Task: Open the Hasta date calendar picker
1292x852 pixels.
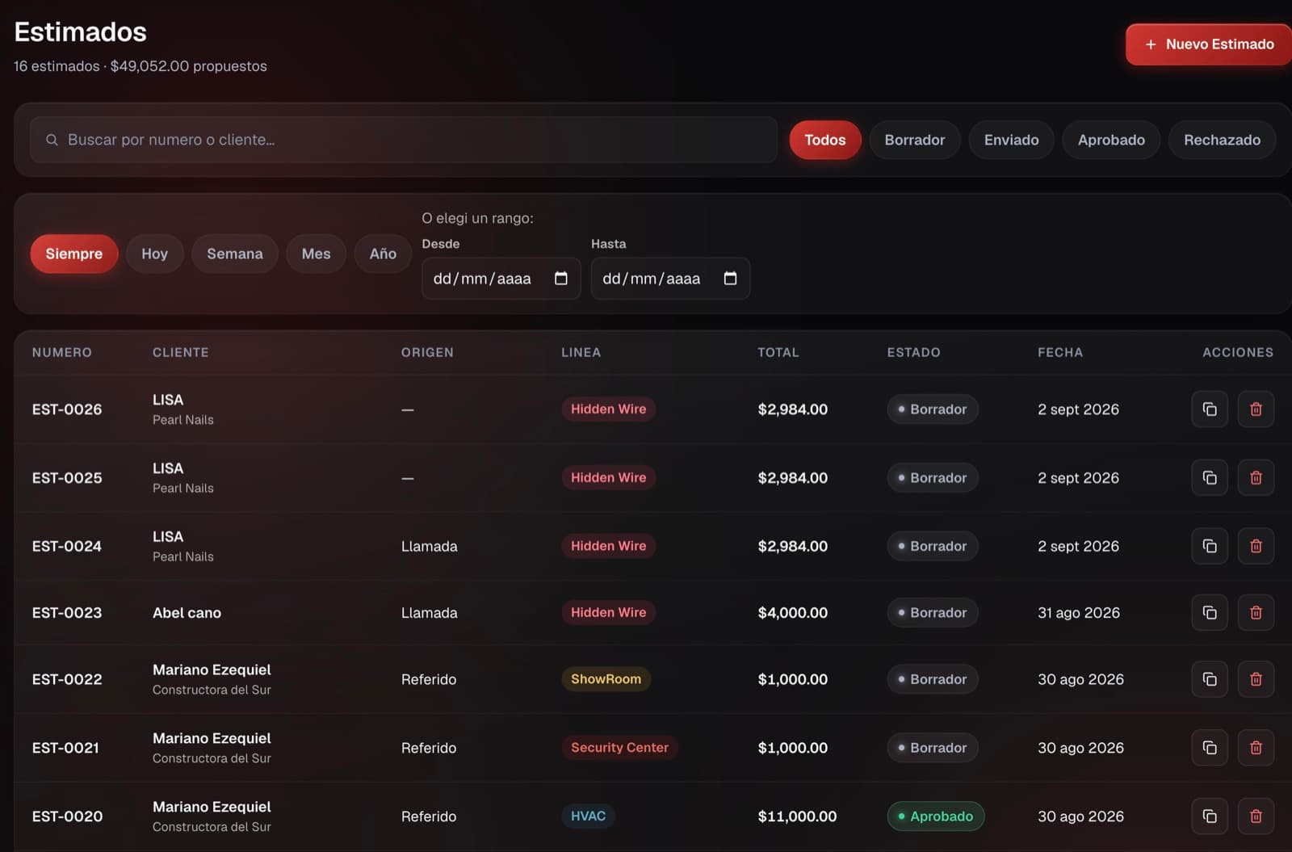Action: click(x=731, y=279)
